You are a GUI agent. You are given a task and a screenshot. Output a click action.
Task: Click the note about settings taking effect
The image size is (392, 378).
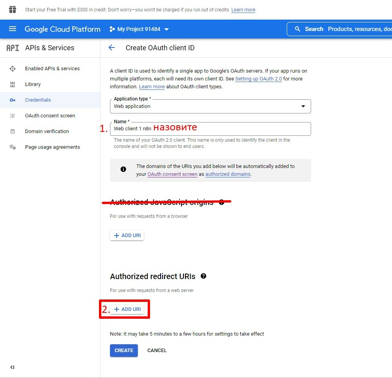click(x=187, y=334)
